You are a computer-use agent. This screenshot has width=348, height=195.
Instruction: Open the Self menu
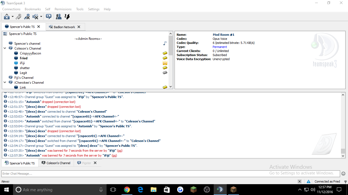pyautogui.click(x=48, y=9)
